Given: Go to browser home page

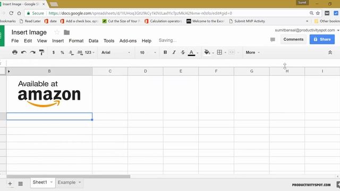Looking at the screenshot, I should (19, 13).
